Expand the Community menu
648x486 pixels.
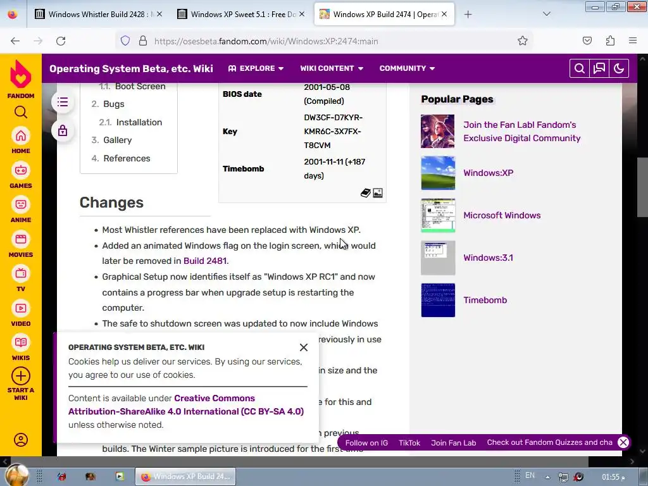(x=407, y=68)
